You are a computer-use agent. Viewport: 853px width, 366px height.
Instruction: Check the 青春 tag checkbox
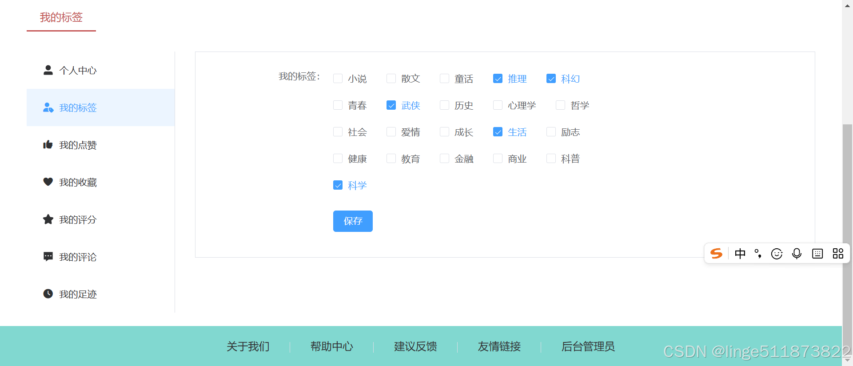tap(338, 105)
